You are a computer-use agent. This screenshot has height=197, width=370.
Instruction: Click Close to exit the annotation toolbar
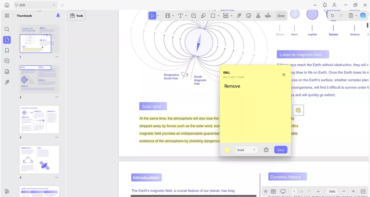281,16
